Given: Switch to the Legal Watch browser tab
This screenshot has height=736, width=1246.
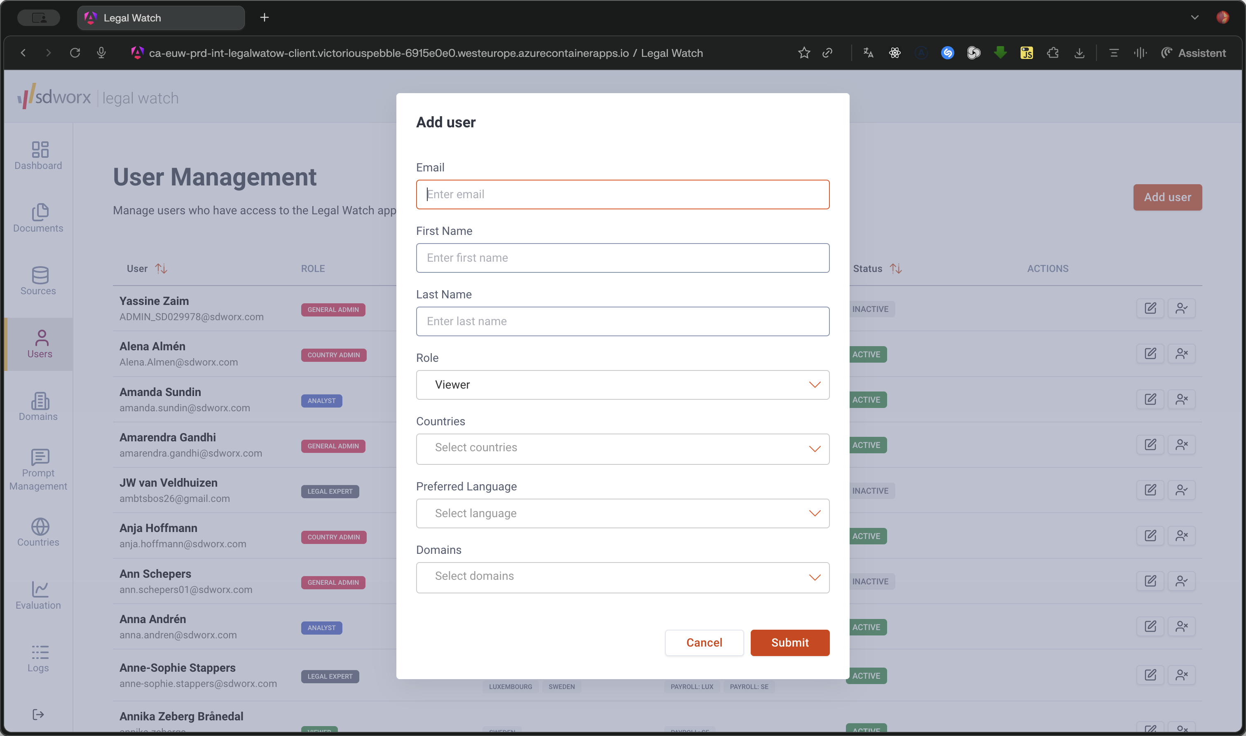Looking at the screenshot, I should click(161, 18).
